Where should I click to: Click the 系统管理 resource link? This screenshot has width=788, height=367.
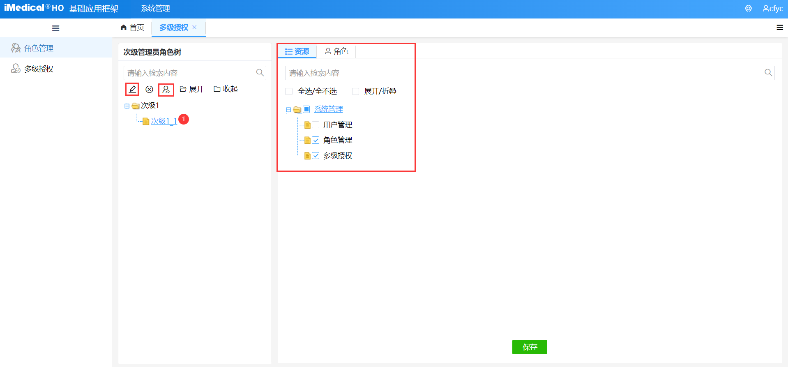329,109
